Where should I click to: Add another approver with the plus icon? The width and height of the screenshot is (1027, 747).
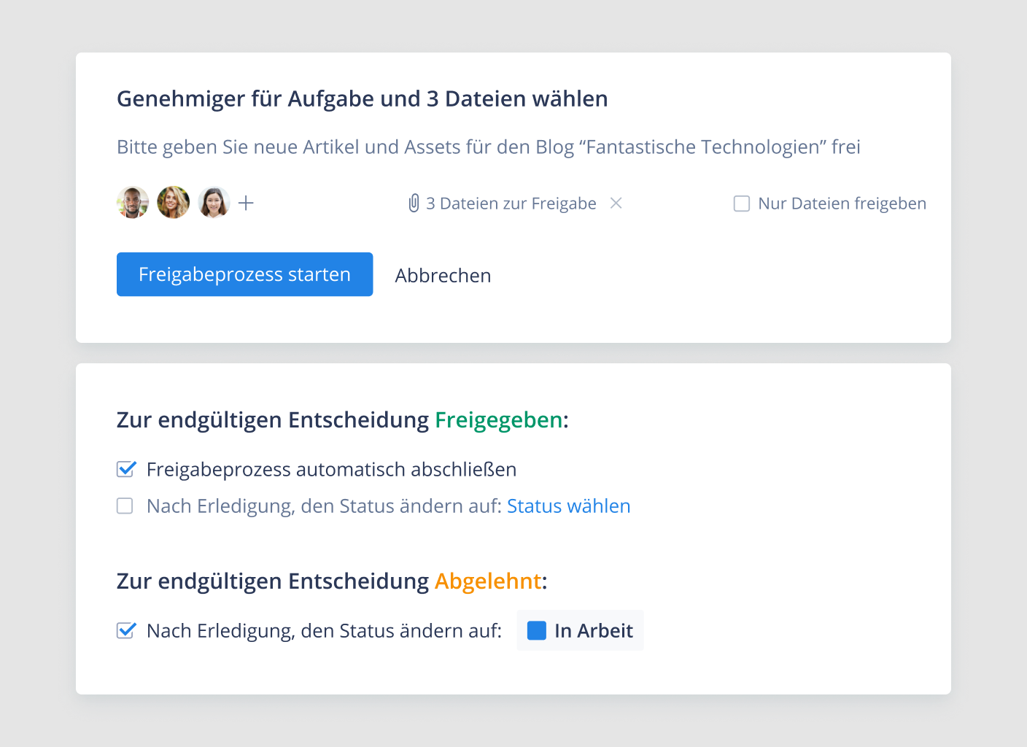tap(247, 203)
